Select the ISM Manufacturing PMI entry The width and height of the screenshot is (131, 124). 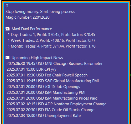pos(46,92)
